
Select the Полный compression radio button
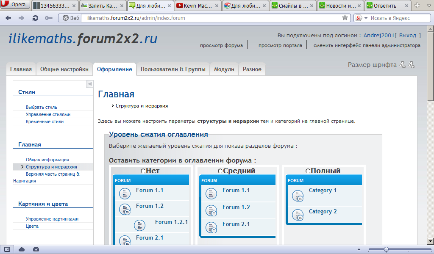(308, 171)
